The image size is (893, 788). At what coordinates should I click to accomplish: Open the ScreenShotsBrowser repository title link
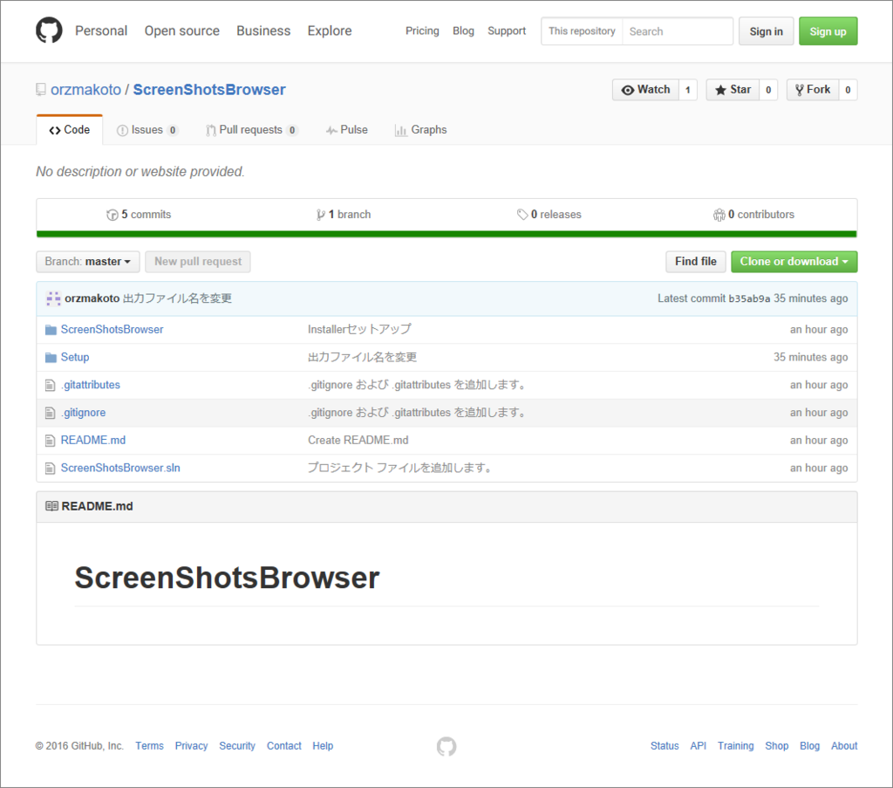(x=209, y=90)
